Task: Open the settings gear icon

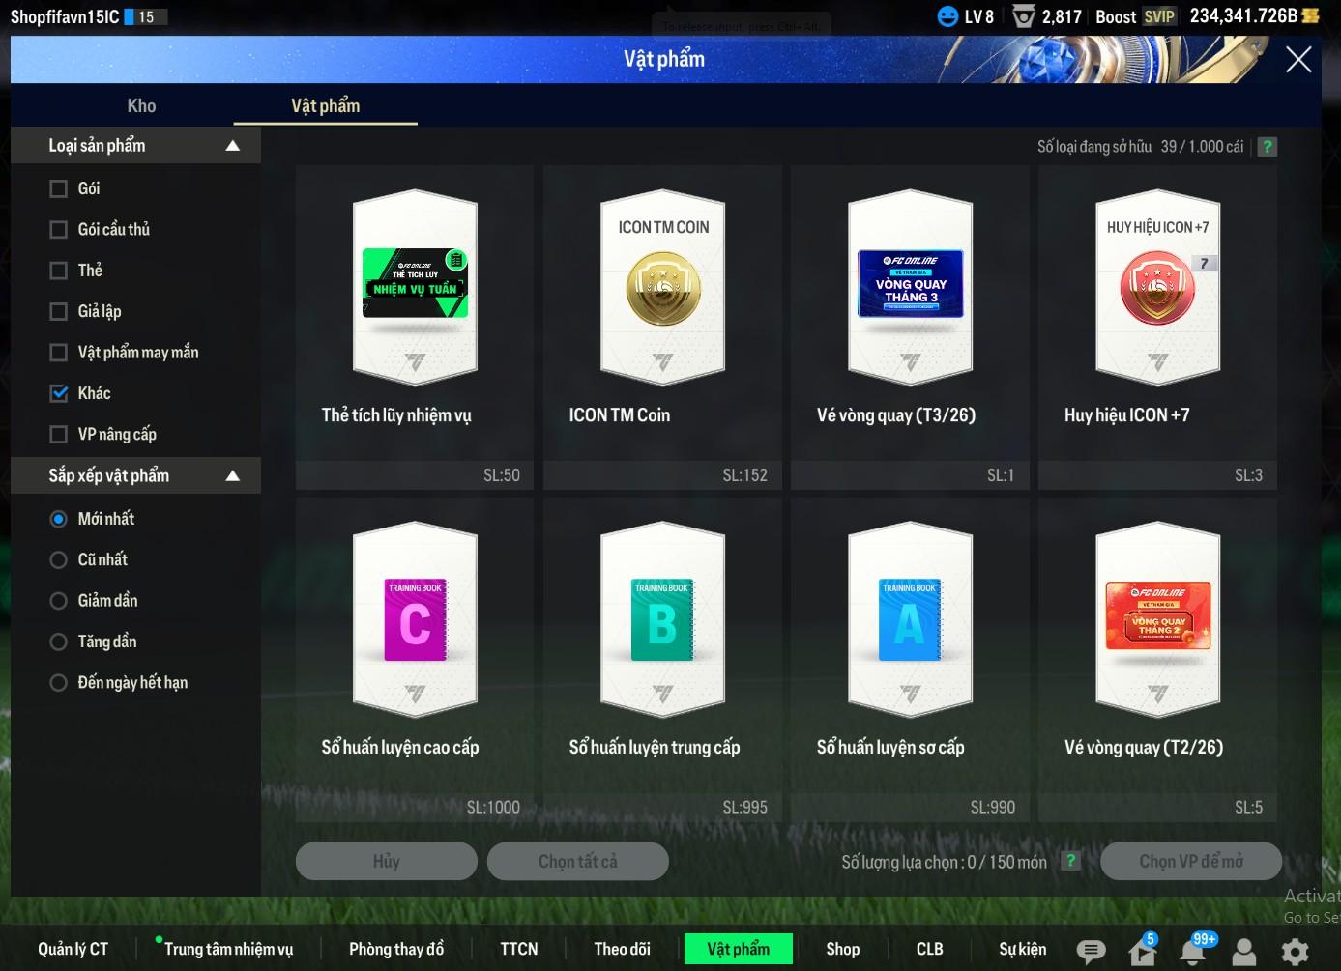Action: point(1295,952)
